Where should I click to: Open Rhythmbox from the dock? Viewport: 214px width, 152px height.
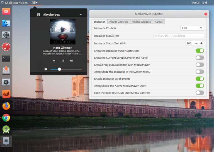[x=6, y=47]
